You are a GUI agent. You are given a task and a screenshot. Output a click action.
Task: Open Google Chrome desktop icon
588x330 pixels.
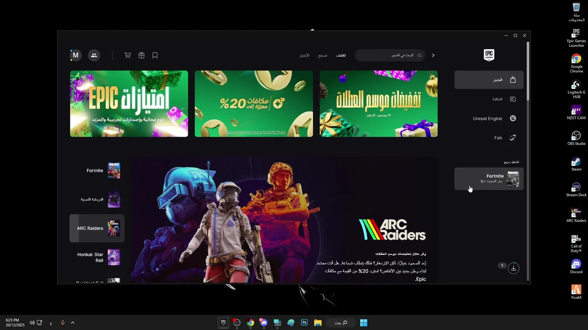click(576, 64)
